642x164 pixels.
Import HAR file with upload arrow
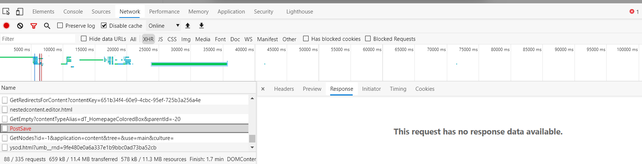(187, 26)
